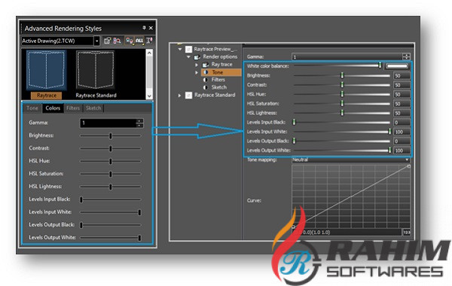Click the Contrast value field showing 50
The height and width of the screenshot is (286, 452).
(x=402, y=85)
